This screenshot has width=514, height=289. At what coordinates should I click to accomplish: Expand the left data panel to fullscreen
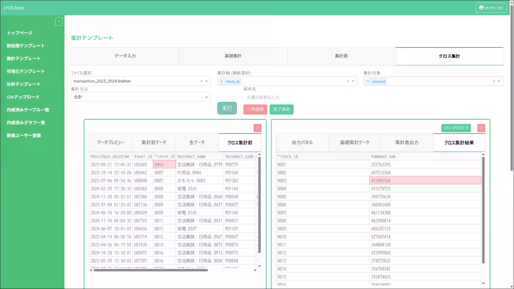[x=257, y=128]
